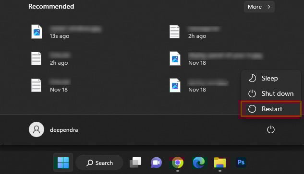Viewport: 304px width, 174px height.
Task: Open the left-column document from 2h ago
Action: (x=51, y=58)
